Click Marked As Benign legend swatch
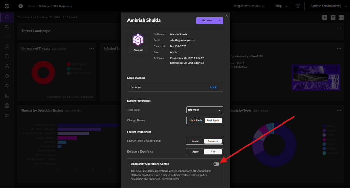 coord(68,73)
